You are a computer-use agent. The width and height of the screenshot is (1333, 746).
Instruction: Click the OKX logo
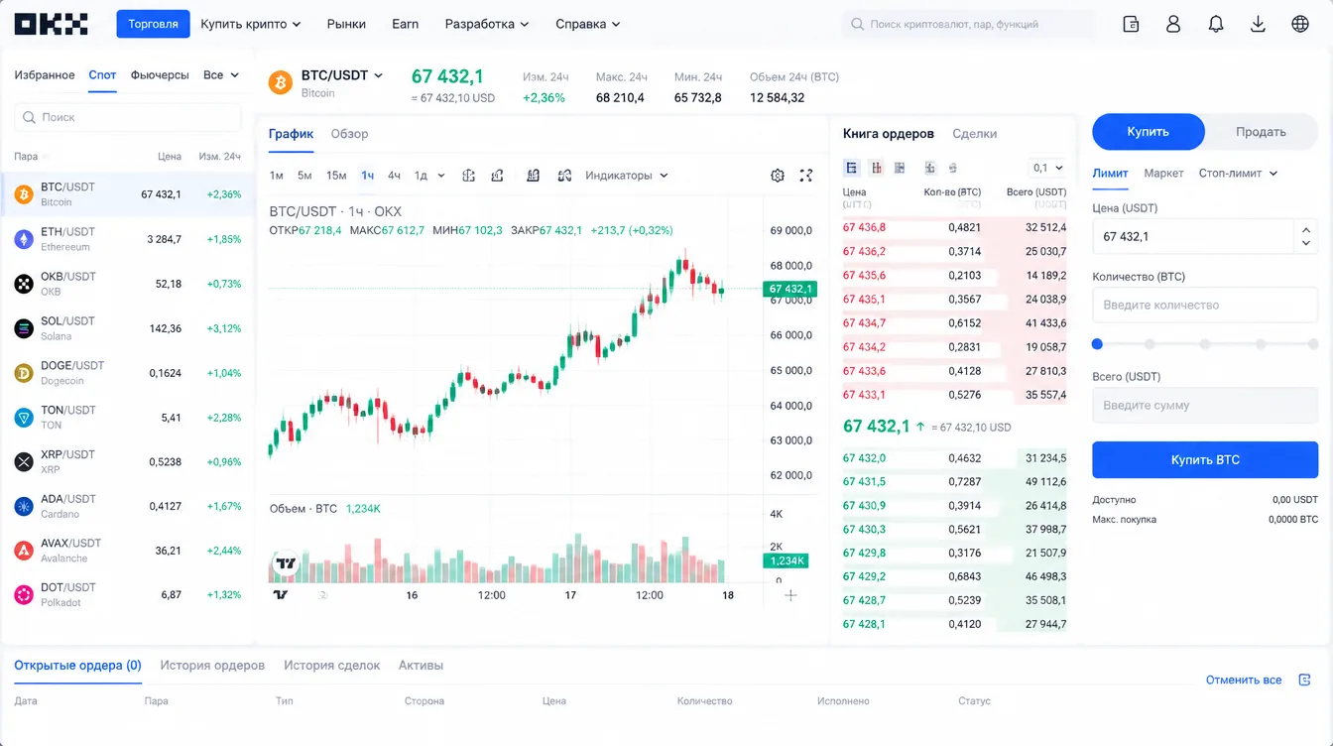[51, 24]
